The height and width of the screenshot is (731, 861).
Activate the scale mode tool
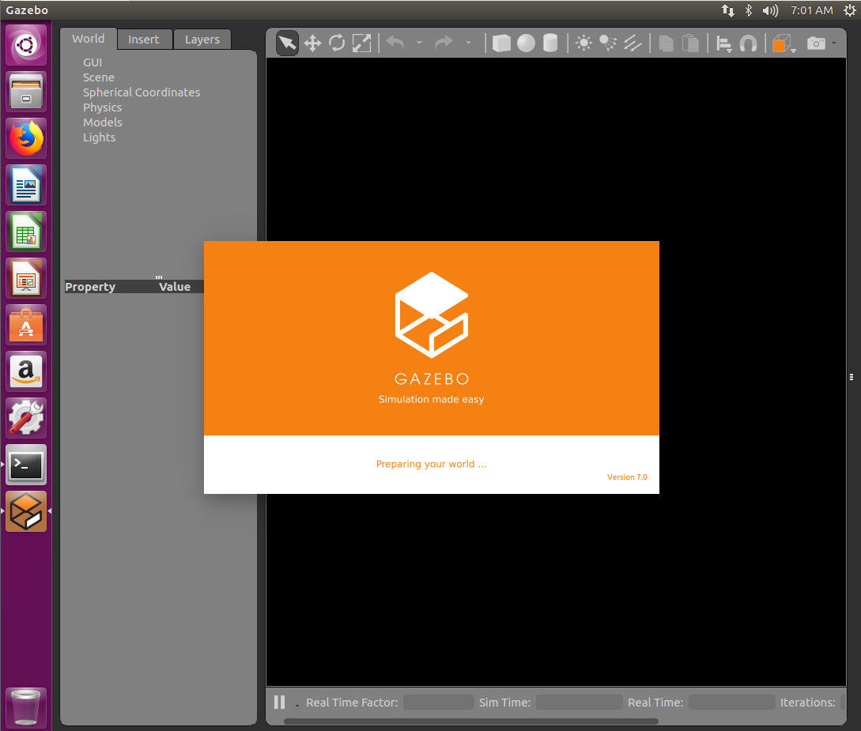click(361, 43)
